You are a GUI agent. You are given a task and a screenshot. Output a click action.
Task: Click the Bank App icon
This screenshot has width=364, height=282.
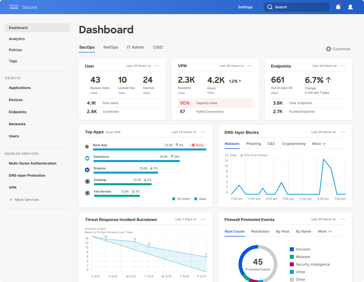87,147
